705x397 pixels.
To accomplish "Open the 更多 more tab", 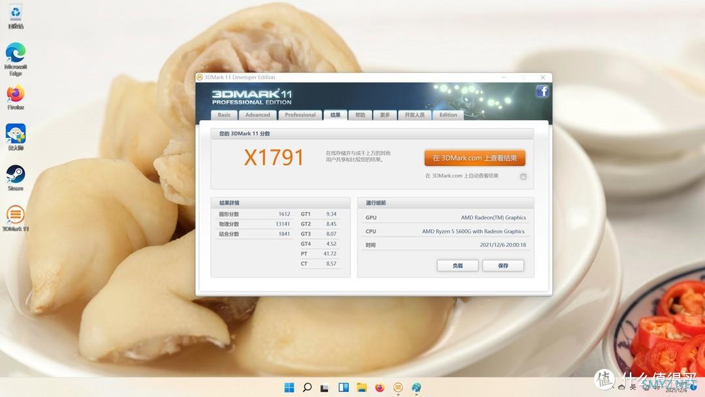I will tap(385, 115).
